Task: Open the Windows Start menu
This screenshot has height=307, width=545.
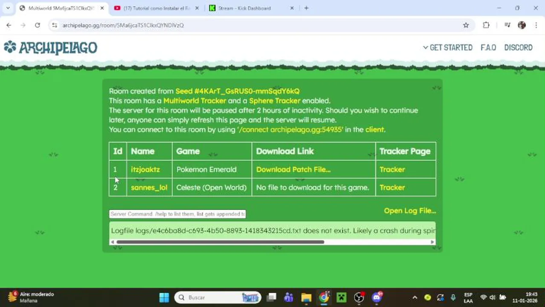Action: click(164, 297)
